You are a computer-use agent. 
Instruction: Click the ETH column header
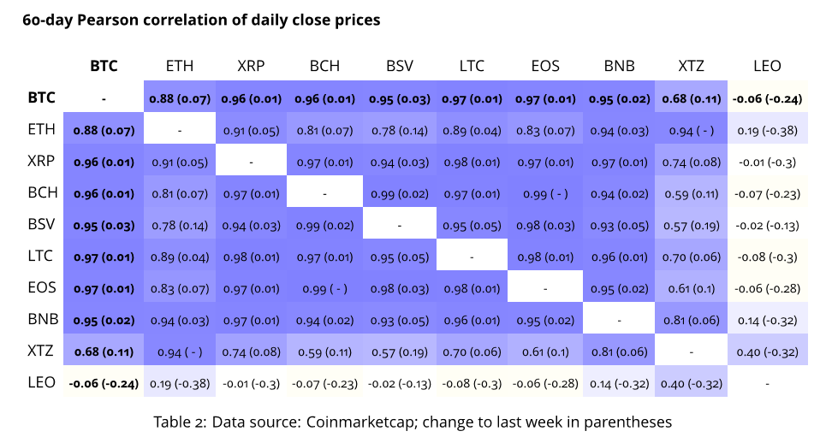tap(180, 66)
